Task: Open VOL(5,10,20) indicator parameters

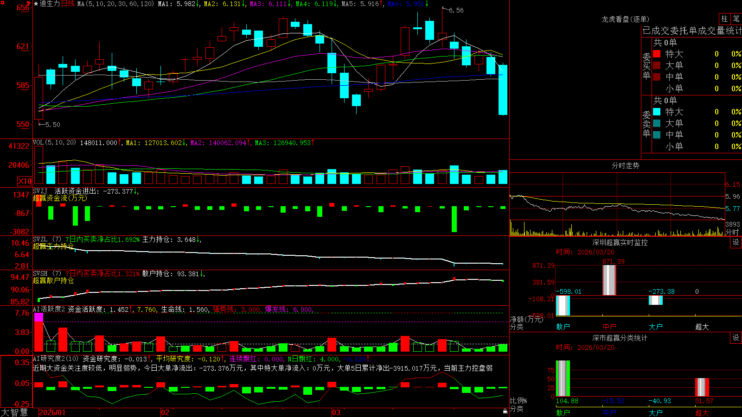Action: point(54,143)
